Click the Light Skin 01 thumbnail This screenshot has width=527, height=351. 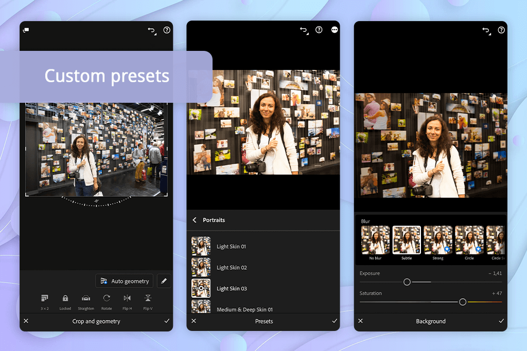coord(201,246)
